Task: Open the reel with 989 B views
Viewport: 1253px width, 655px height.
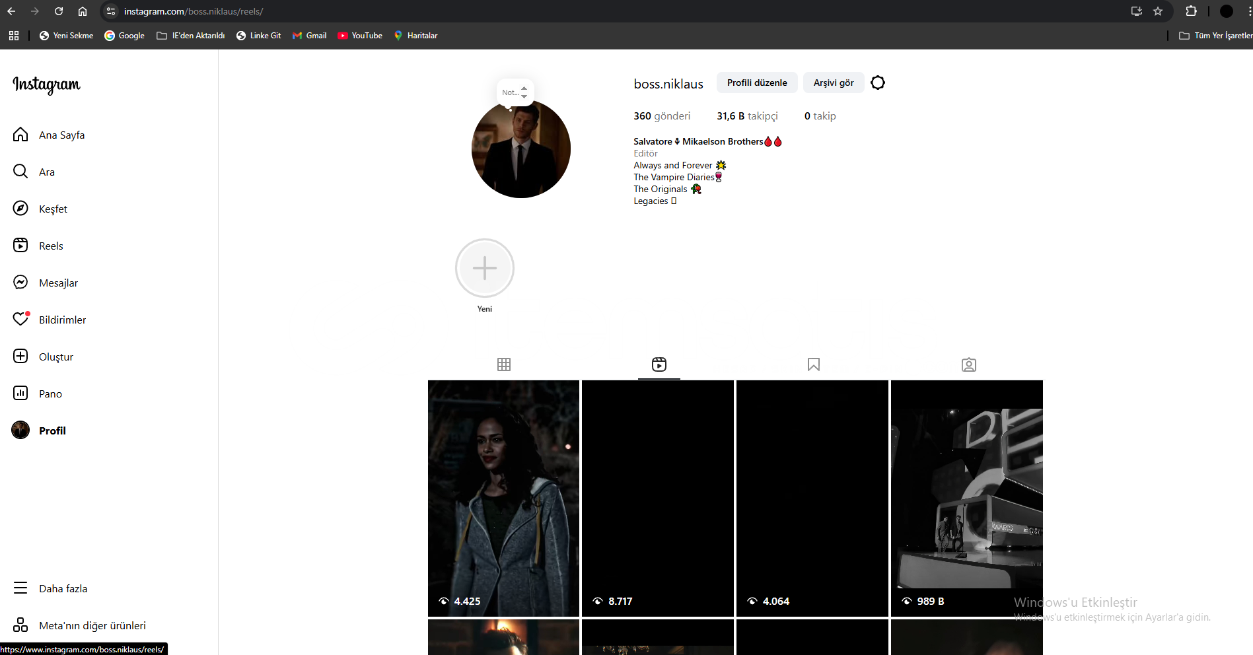Action: click(x=967, y=499)
